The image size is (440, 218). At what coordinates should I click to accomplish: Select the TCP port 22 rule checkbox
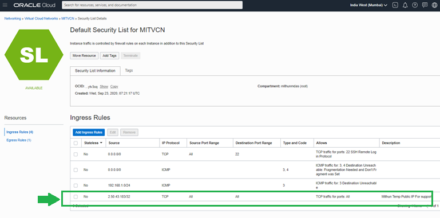point(76,154)
